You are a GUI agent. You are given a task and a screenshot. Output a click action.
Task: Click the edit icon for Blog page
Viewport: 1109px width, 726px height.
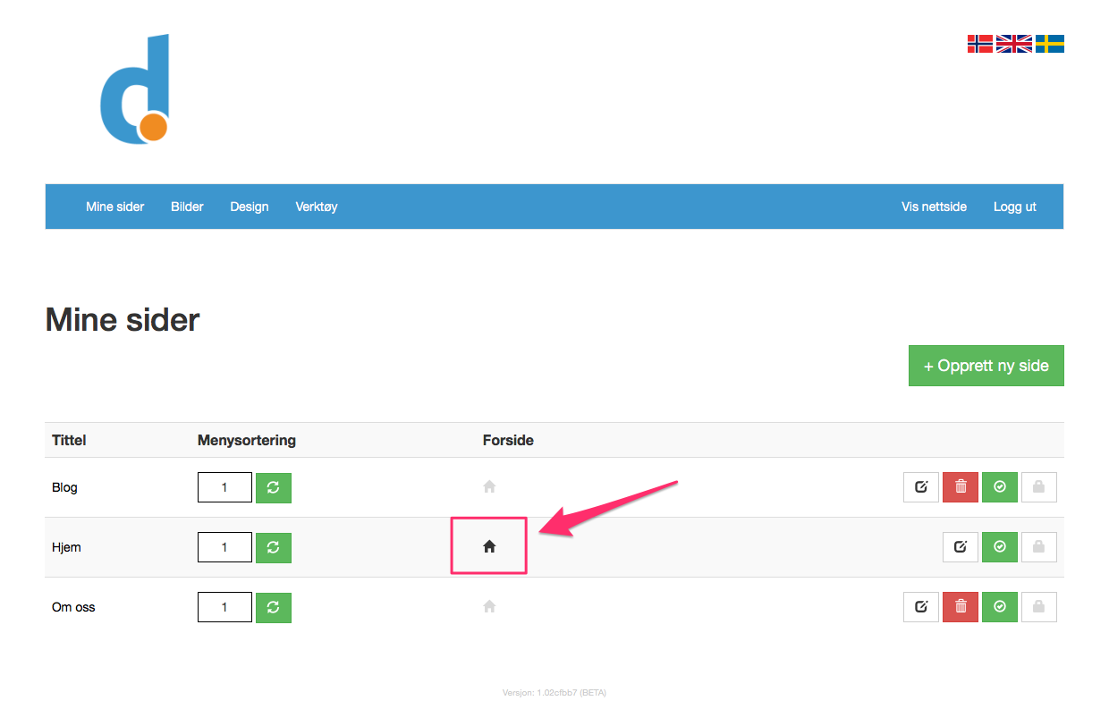(920, 487)
